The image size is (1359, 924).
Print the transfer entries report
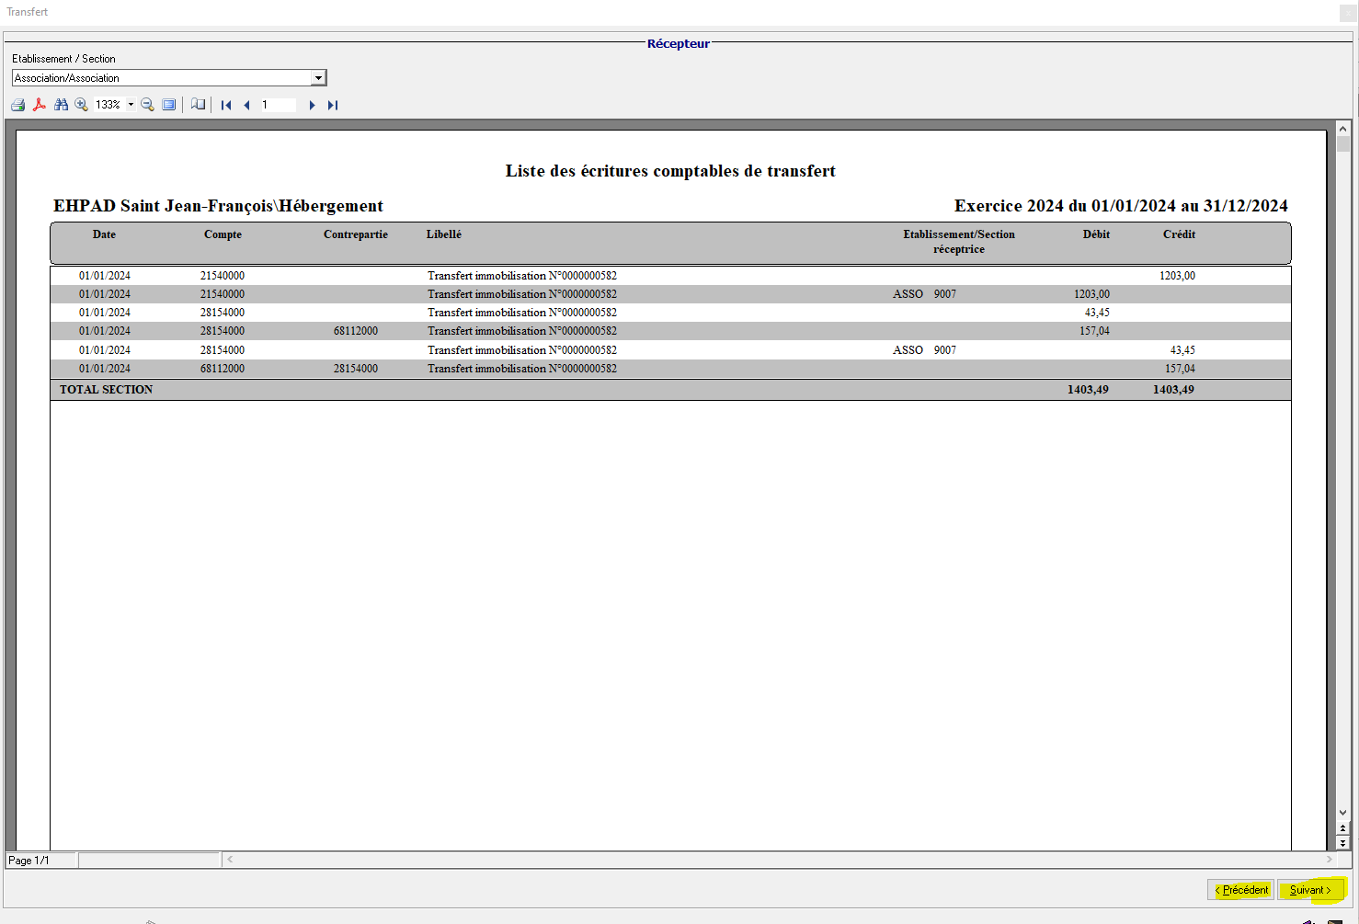click(17, 105)
